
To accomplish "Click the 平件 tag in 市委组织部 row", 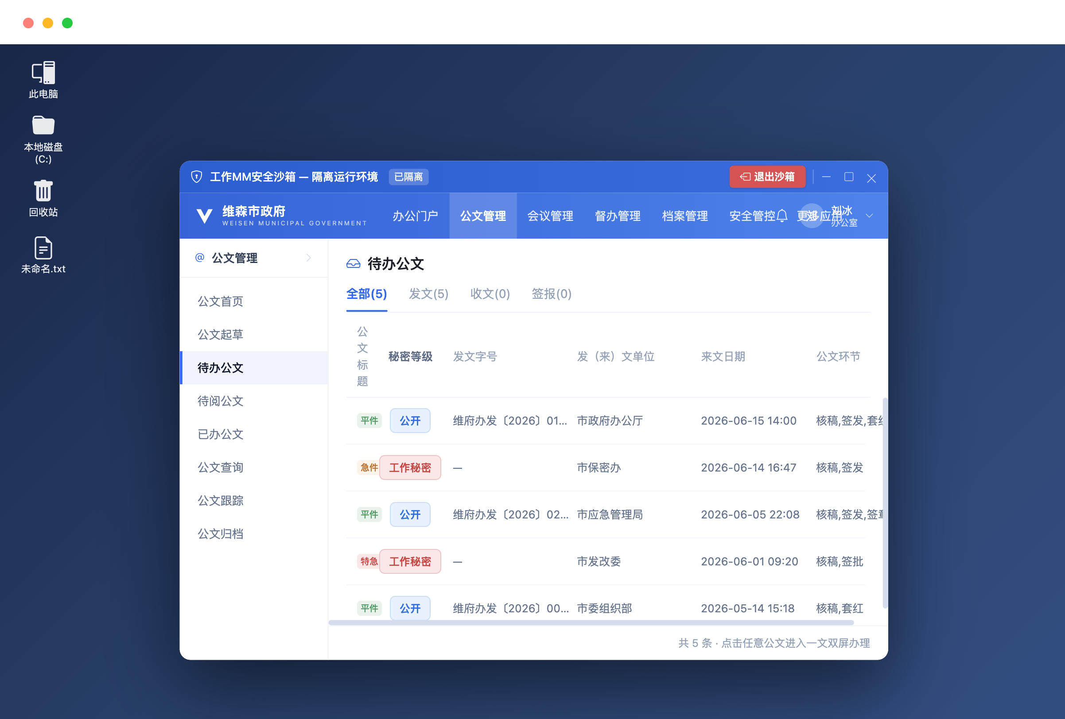I will click(369, 608).
